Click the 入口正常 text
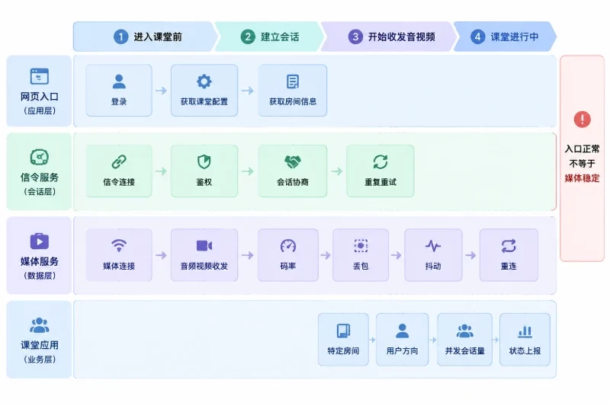The image size is (610, 406). [582, 149]
